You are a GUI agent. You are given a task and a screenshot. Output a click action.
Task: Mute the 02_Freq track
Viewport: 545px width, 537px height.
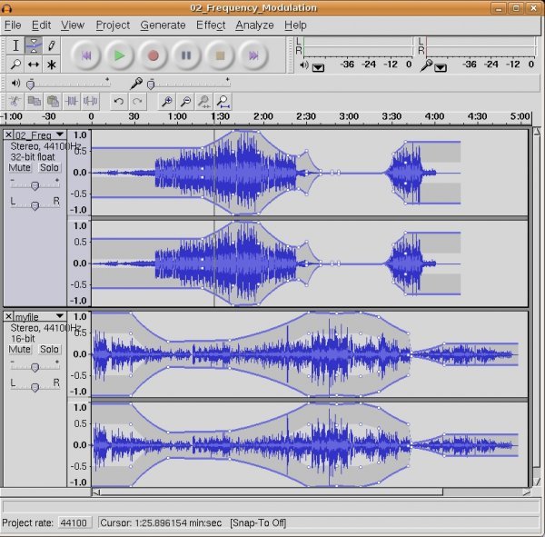19,168
